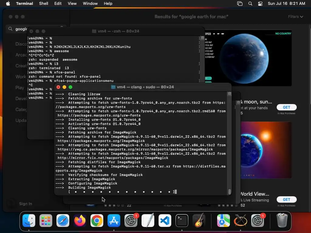311x233 pixels.
Task: Click the clang terminal scrollbar thumb
Action: 230,192
